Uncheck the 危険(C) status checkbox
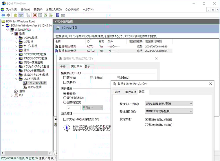The image size is (220, 161). (118, 78)
